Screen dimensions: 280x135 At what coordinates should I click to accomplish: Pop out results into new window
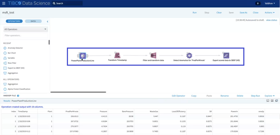point(276,101)
